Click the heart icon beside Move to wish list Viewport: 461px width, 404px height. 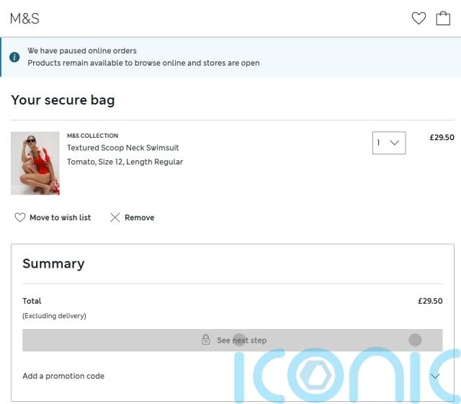click(20, 218)
